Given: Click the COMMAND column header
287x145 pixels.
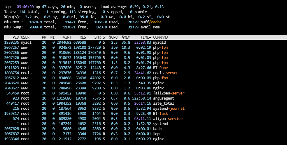Looking at the screenshot, I should 160,37.
